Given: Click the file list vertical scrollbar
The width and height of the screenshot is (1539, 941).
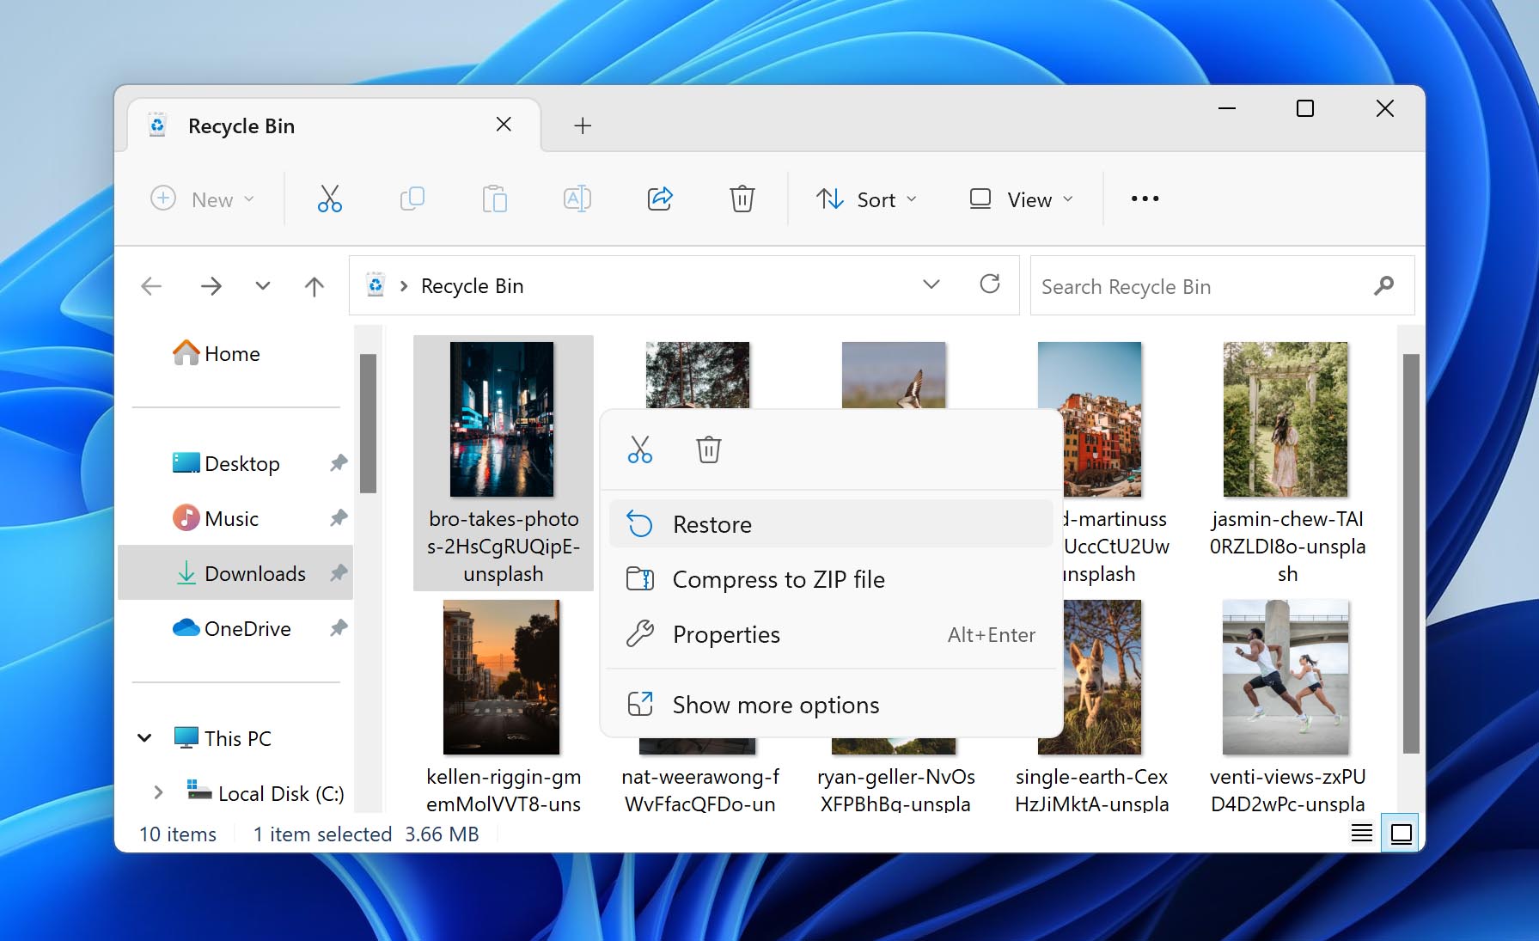Looking at the screenshot, I should pyautogui.click(x=1410, y=553).
